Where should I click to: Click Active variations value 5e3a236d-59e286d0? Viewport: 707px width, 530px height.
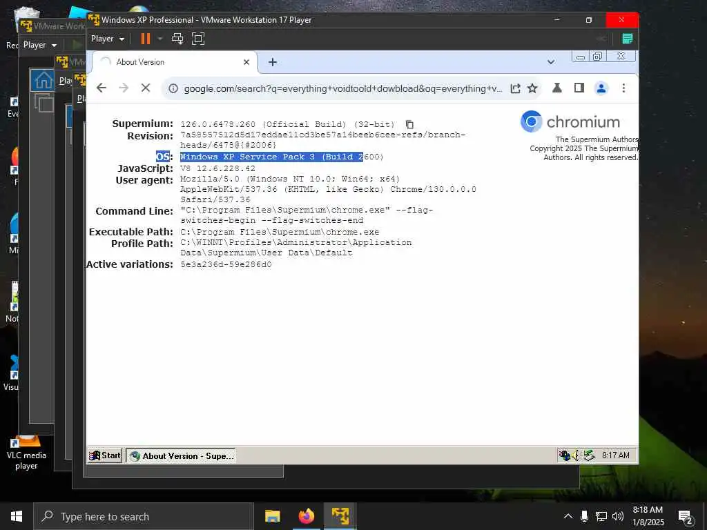(226, 264)
